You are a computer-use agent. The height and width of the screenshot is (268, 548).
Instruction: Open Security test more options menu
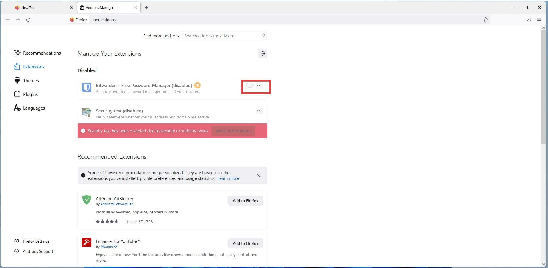tap(259, 111)
